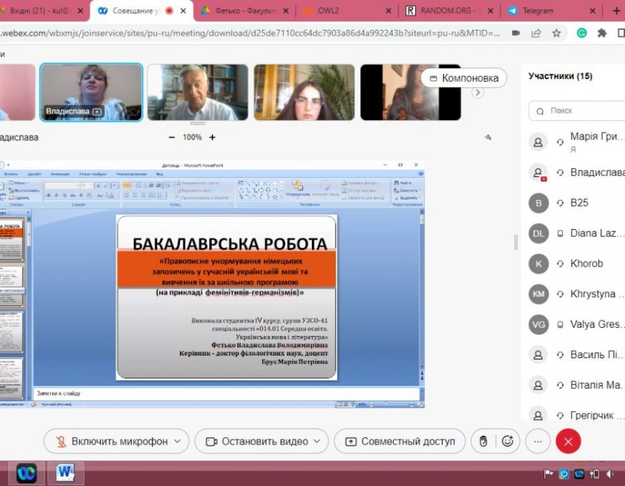Screen dimensions: 625x486
Task: Open the emoji reactions icon
Action: click(x=508, y=441)
